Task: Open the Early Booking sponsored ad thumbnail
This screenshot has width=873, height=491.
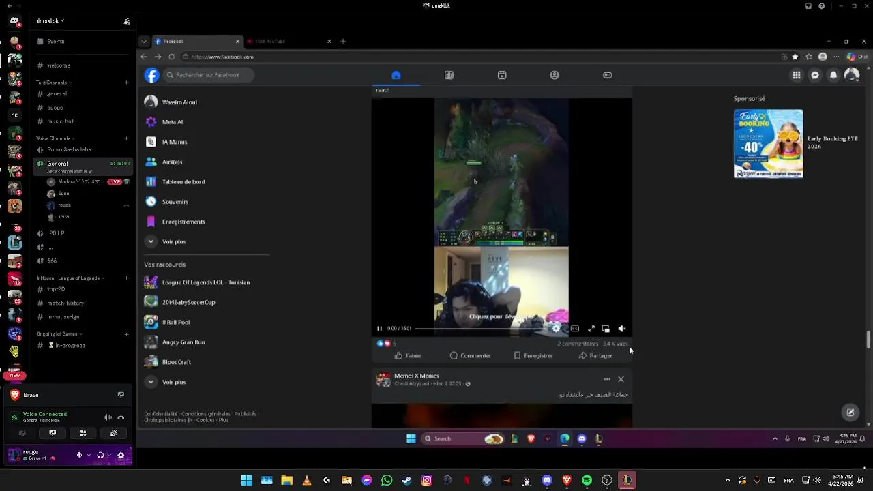Action: pos(768,144)
